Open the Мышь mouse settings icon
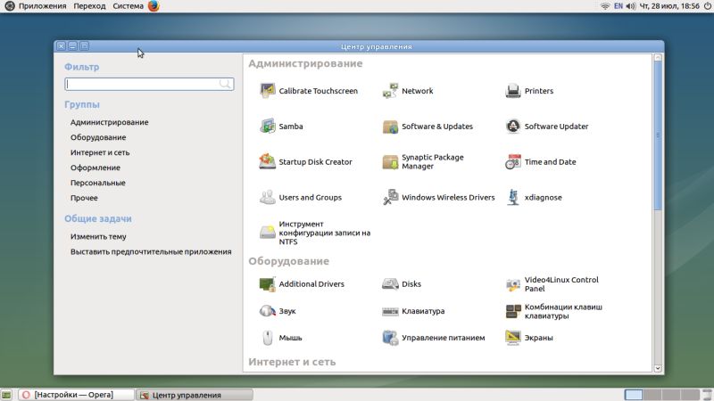Image resolution: width=714 pixels, height=401 pixels. click(x=267, y=338)
